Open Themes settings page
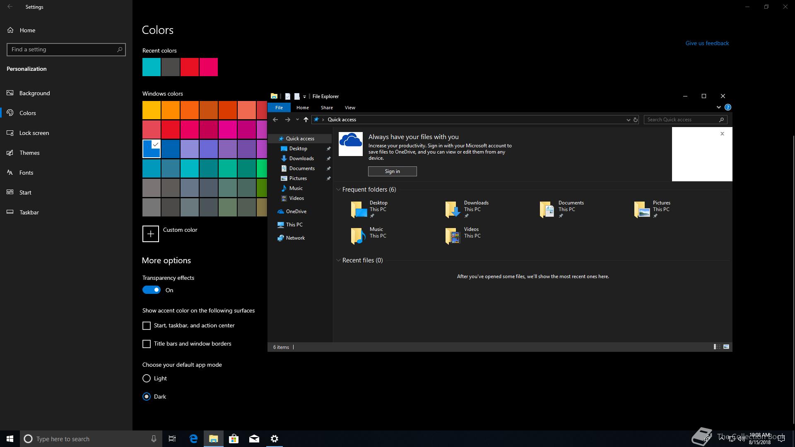 [x=29, y=153]
